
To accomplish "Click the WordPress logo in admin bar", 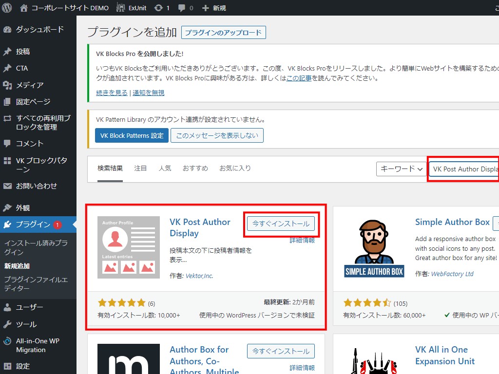I will pyautogui.click(x=7, y=8).
